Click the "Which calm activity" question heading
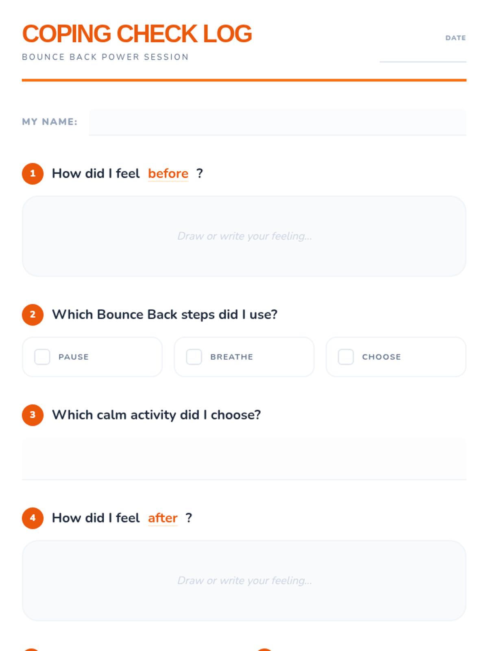 tap(157, 415)
